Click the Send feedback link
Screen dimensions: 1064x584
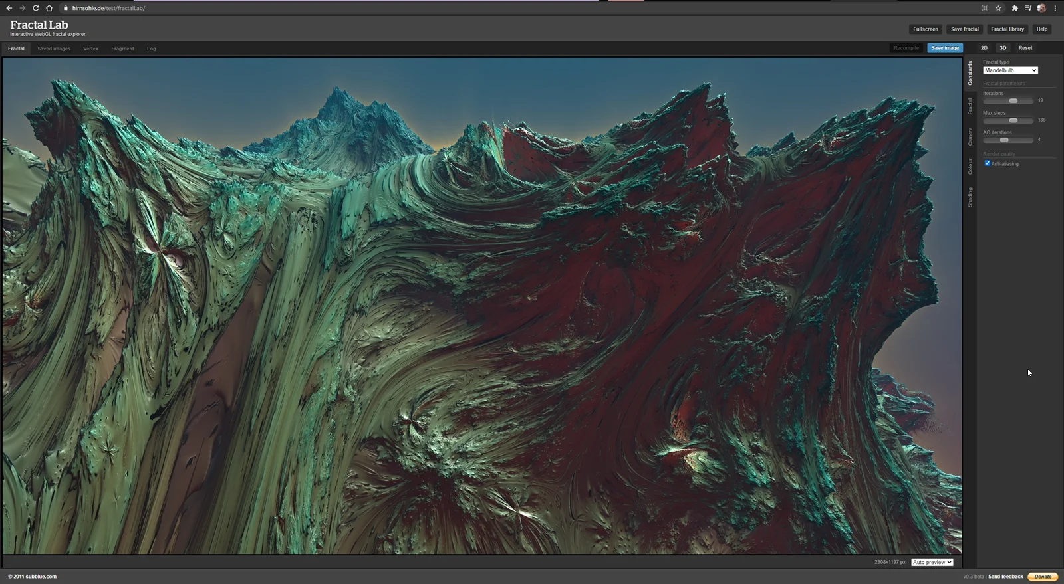pyautogui.click(x=1005, y=577)
